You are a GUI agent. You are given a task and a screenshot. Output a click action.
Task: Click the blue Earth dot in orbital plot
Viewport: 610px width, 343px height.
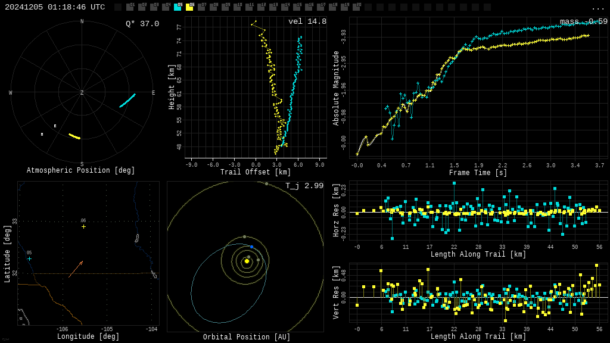(251, 247)
